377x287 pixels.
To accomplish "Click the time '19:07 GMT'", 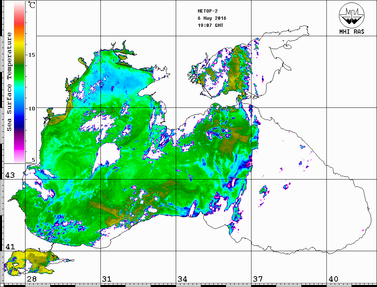I will point(210,25).
